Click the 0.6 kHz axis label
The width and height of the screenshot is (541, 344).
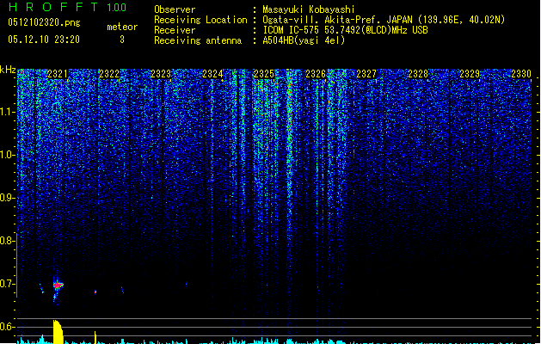point(7,327)
